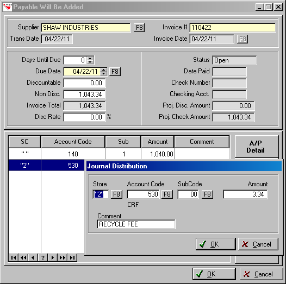The width and height of the screenshot is (286, 284).
Task: Click the Invoice Total field
Action: click(x=84, y=106)
